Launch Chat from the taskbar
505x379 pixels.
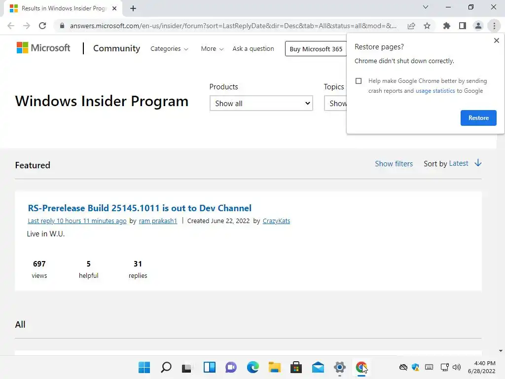[x=231, y=367]
